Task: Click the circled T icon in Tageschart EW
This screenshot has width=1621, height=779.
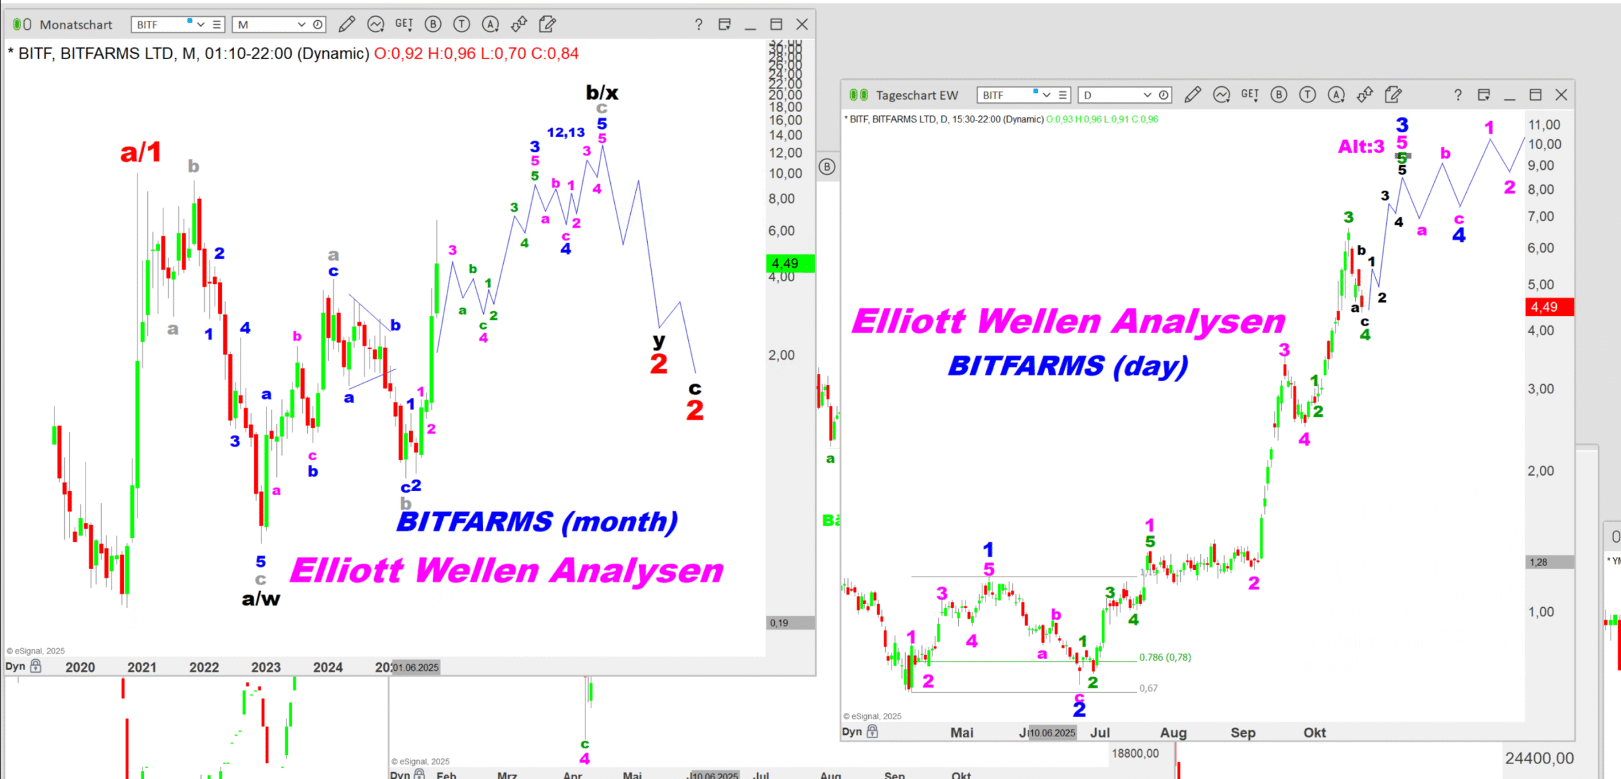Action: [x=1307, y=95]
